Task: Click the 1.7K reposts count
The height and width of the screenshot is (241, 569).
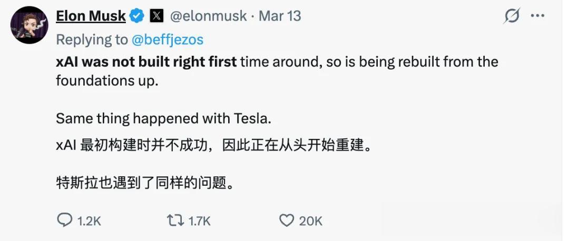Action: [199, 222]
